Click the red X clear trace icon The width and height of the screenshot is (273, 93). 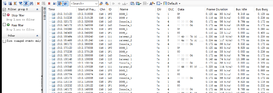pyautogui.click(x=38, y=3)
